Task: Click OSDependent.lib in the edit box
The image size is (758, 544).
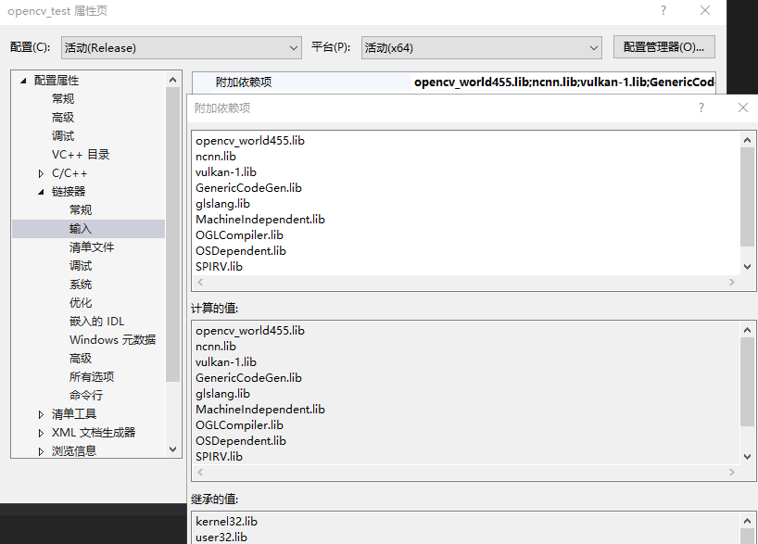Action: 241,251
